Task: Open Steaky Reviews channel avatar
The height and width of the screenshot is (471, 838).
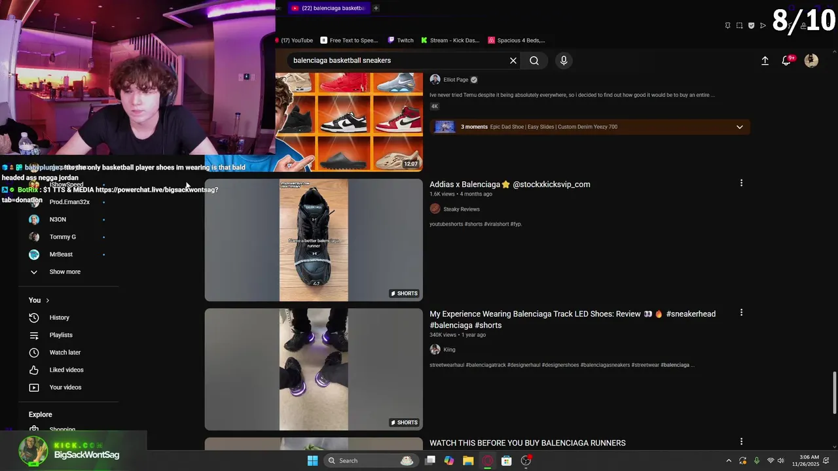Action: coord(435,209)
